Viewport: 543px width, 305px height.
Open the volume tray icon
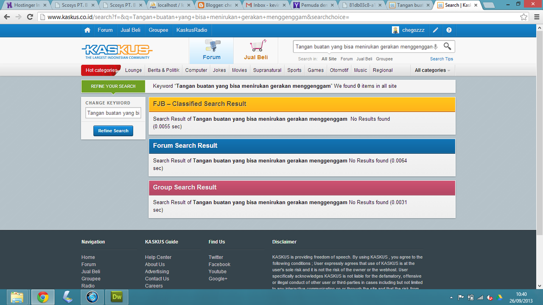tap(490, 297)
